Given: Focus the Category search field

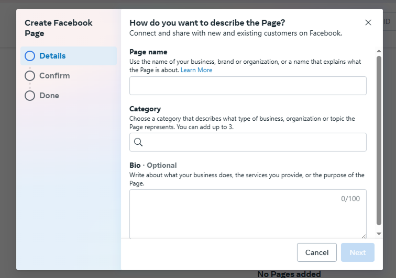Looking at the screenshot, I should [248, 142].
